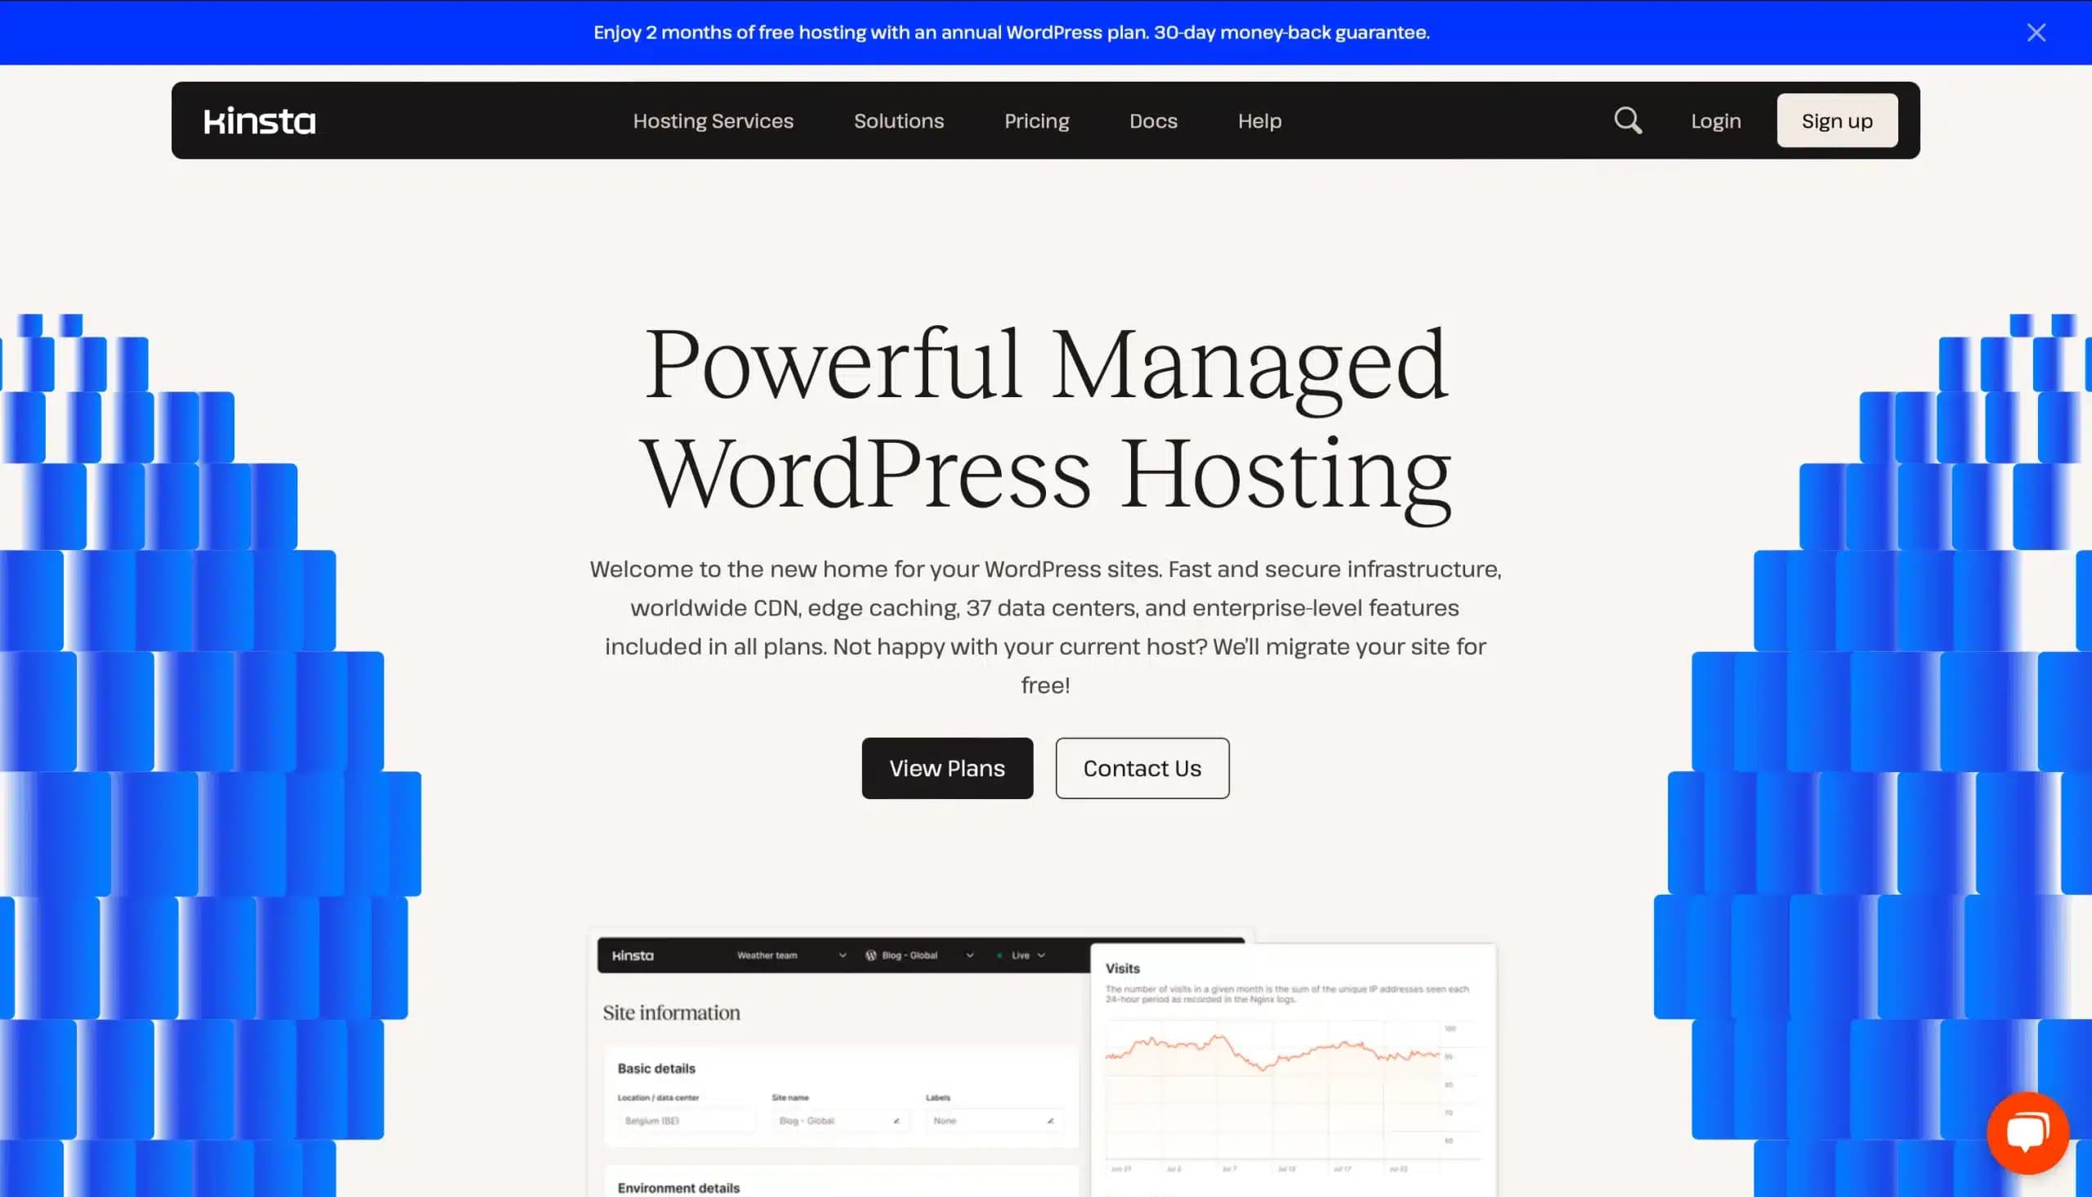Viewport: 2092px width, 1197px height.
Task: Click the Contact Us button
Action: point(1142,767)
